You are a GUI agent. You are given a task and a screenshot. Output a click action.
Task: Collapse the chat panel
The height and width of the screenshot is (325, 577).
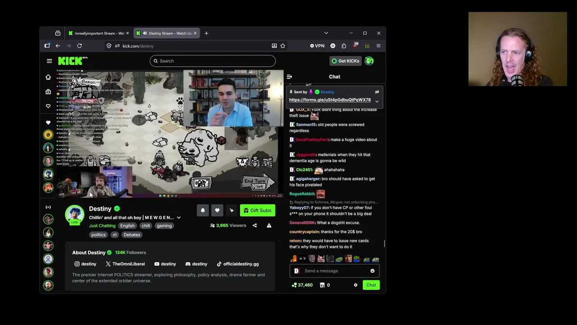click(x=289, y=77)
